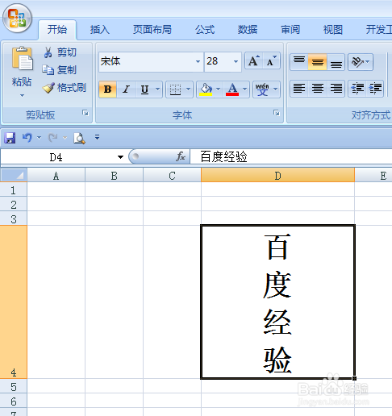Open undo history dropdown arrow
Image resolution: width=392 pixels, height=416 pixels.
40,138
